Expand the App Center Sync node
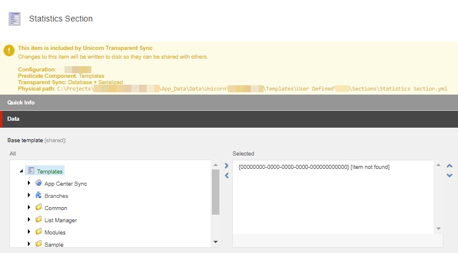The height and width of the screenshot is (253, 458). pos(30,183)
